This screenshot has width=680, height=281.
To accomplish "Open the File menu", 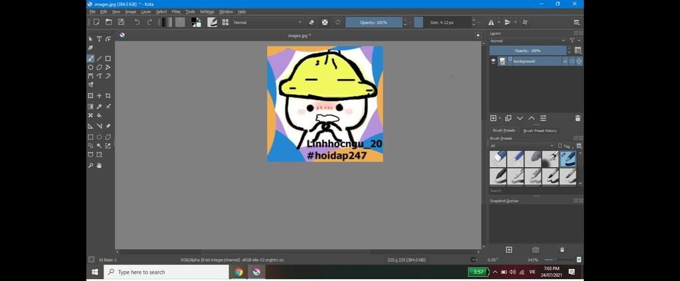I will click(x=92, y=12).
